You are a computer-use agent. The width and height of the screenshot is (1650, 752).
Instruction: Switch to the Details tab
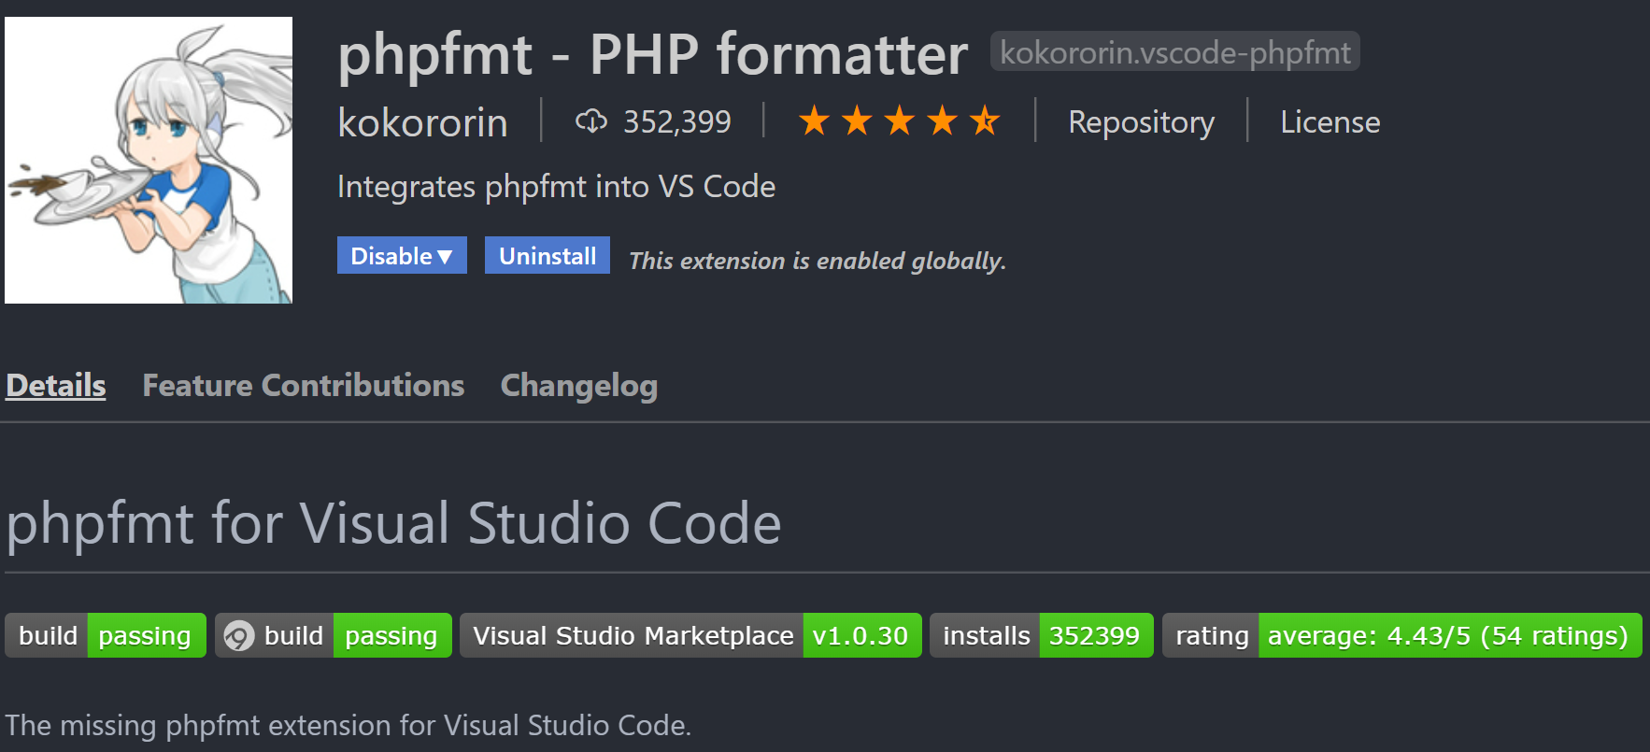tap(56, 385)
